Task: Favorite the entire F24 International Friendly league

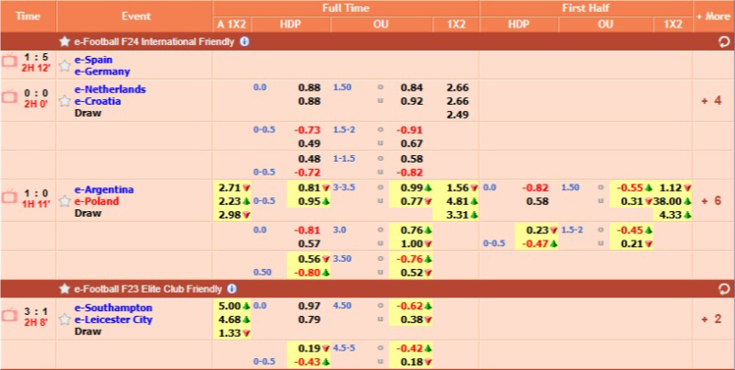Action: [x=63, y=41]
